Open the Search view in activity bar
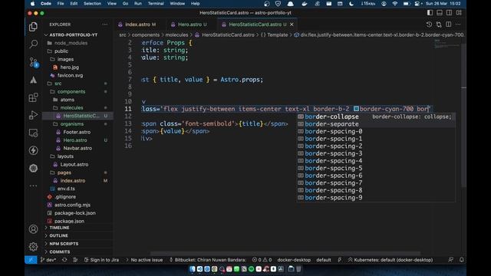 coord(33,44)
